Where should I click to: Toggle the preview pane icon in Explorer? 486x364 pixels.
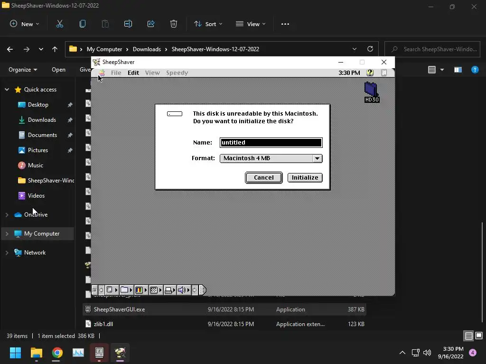coord(458,70)
